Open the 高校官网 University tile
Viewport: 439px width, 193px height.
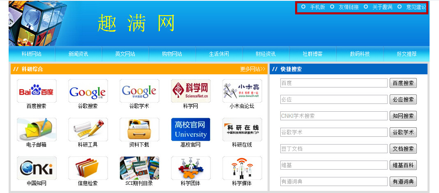pos(191,129)
